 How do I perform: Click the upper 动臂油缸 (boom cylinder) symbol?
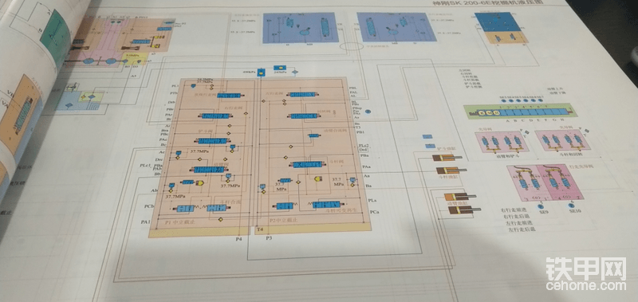[460, 197]
